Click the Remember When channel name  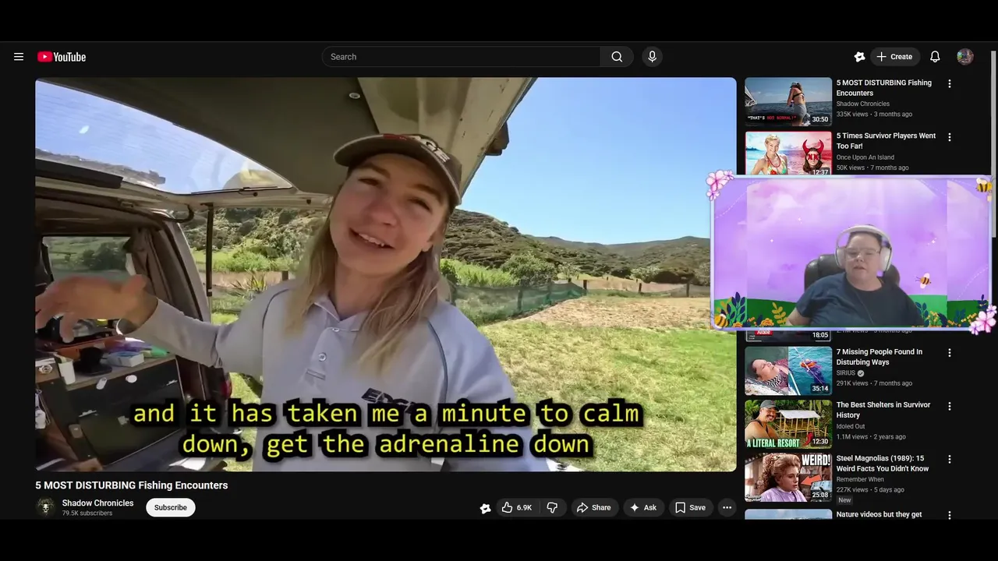point(860,479)
